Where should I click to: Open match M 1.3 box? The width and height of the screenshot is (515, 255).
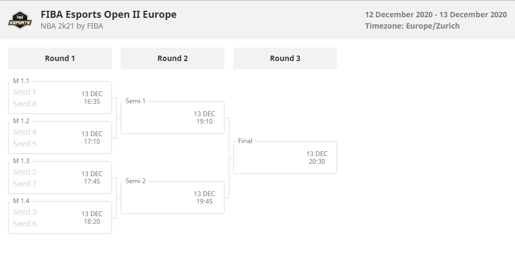pos(60,178)
